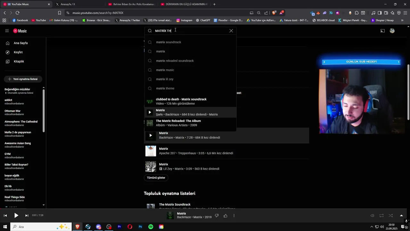Expand the player page arrow
The image size is (410, 231).
click(x=401, y=216)
